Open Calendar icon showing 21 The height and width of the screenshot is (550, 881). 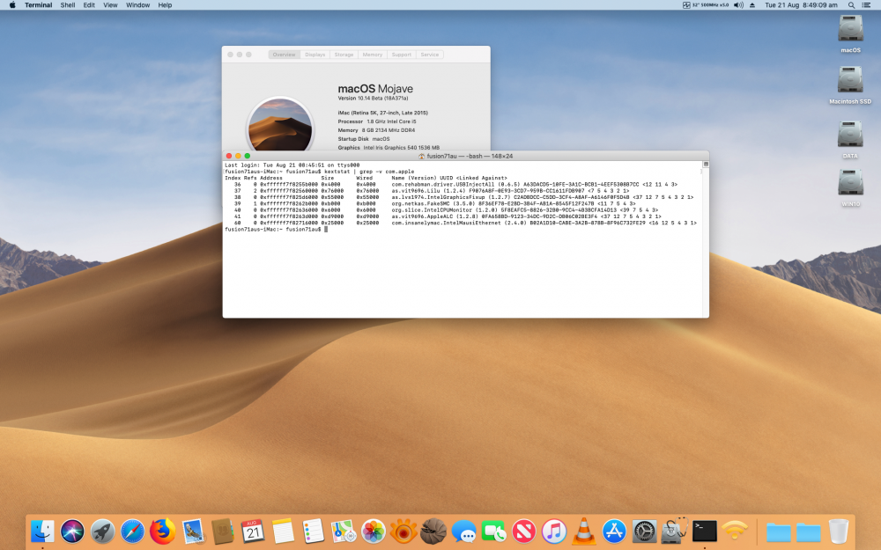tap(253, 531)
